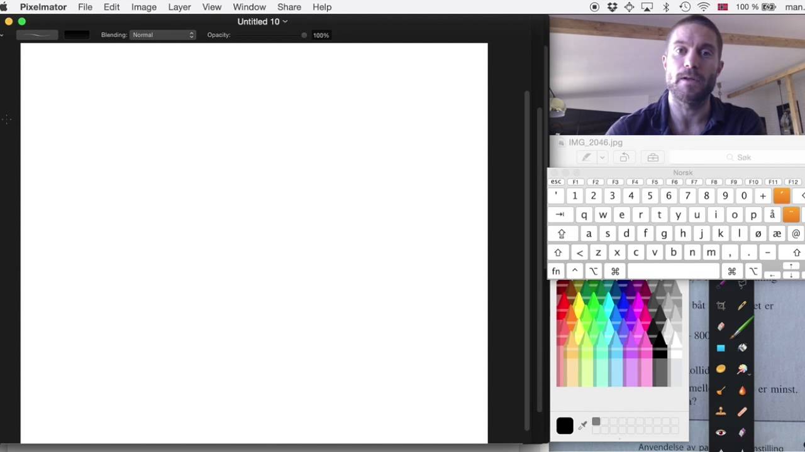Open the File menu

tap(85, 7)
